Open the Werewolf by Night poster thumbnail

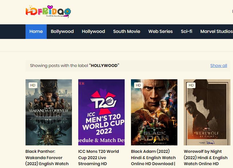tap(207, 112)
